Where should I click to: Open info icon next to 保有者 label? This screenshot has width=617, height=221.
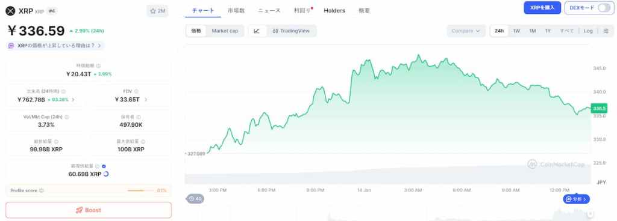pos(139,117)
